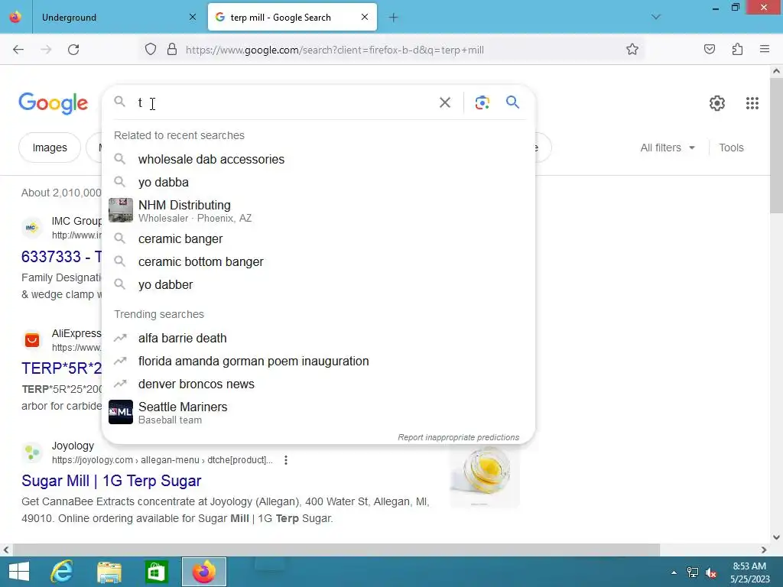Select florida amanda gorman poem inauguration
Viewport: 783px width, 587px height.
click(x=319, y=361)
